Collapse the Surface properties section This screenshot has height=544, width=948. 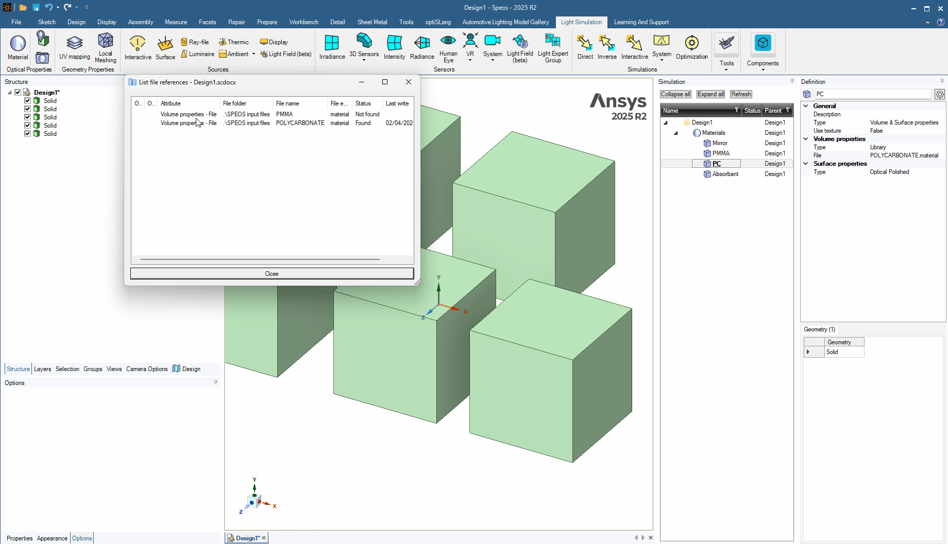click(x=806, y=164)
